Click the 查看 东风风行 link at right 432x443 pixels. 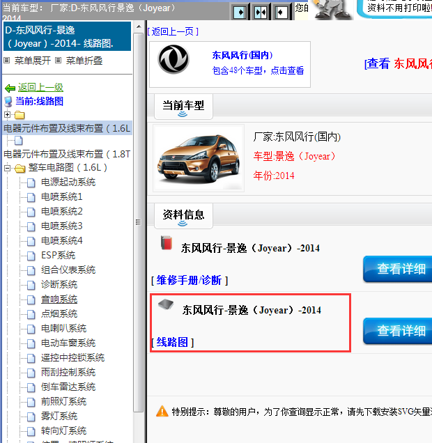(x=398, y=63)
